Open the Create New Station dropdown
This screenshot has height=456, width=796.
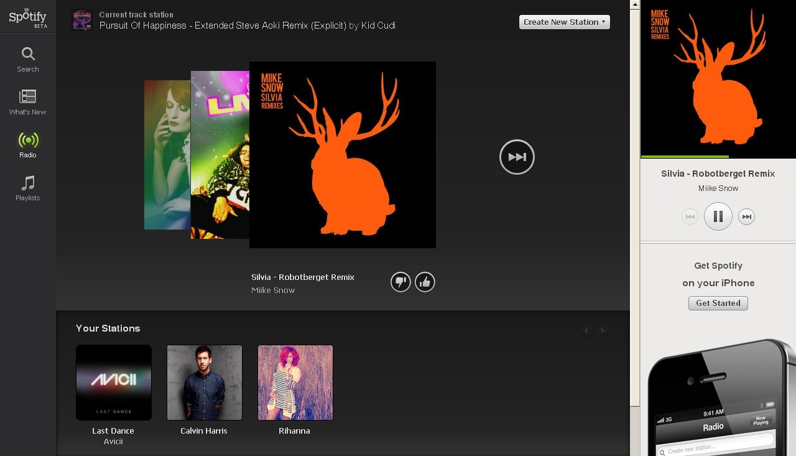(565, 22)
